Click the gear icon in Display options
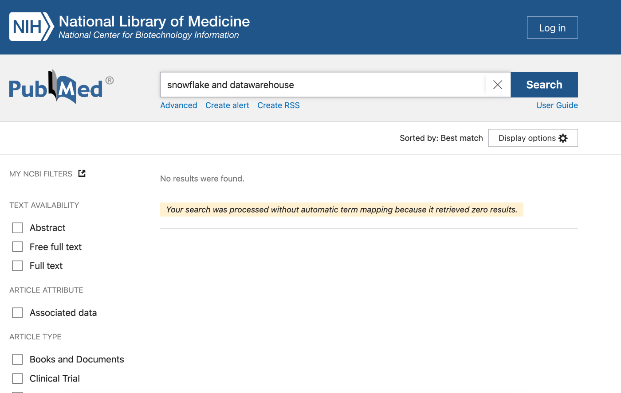The height and width of the screenshot is (393, 621). (x=563, y=138)
